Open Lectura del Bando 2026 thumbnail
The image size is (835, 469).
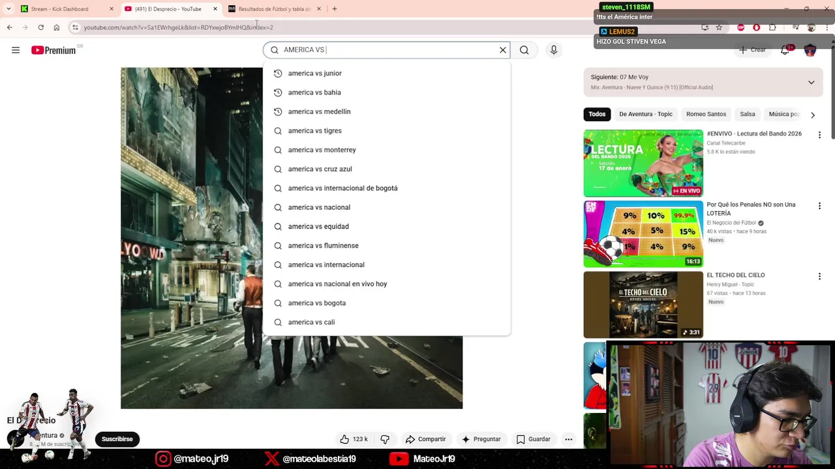coord(643,163)
